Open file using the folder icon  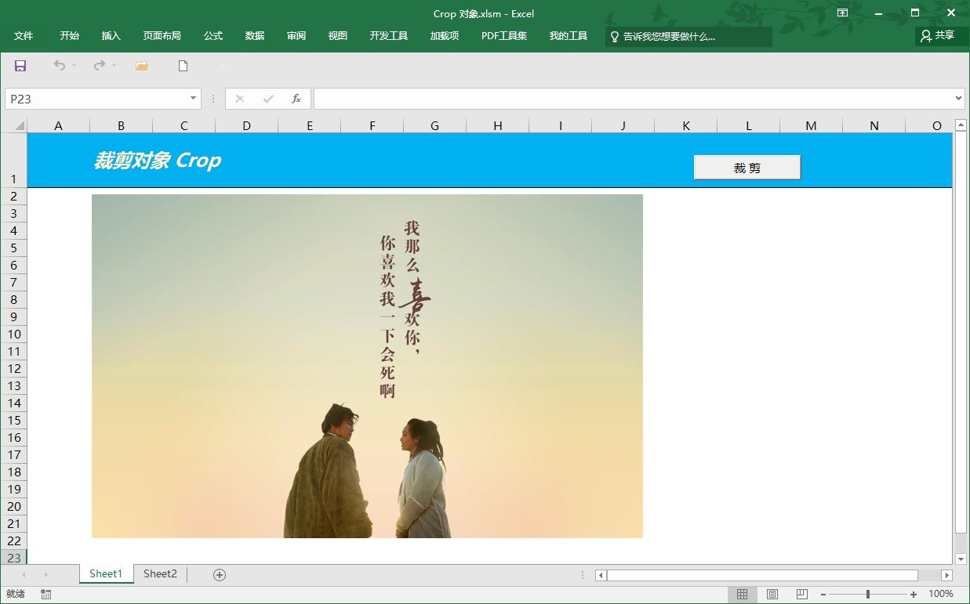click(x=141, y=66)
